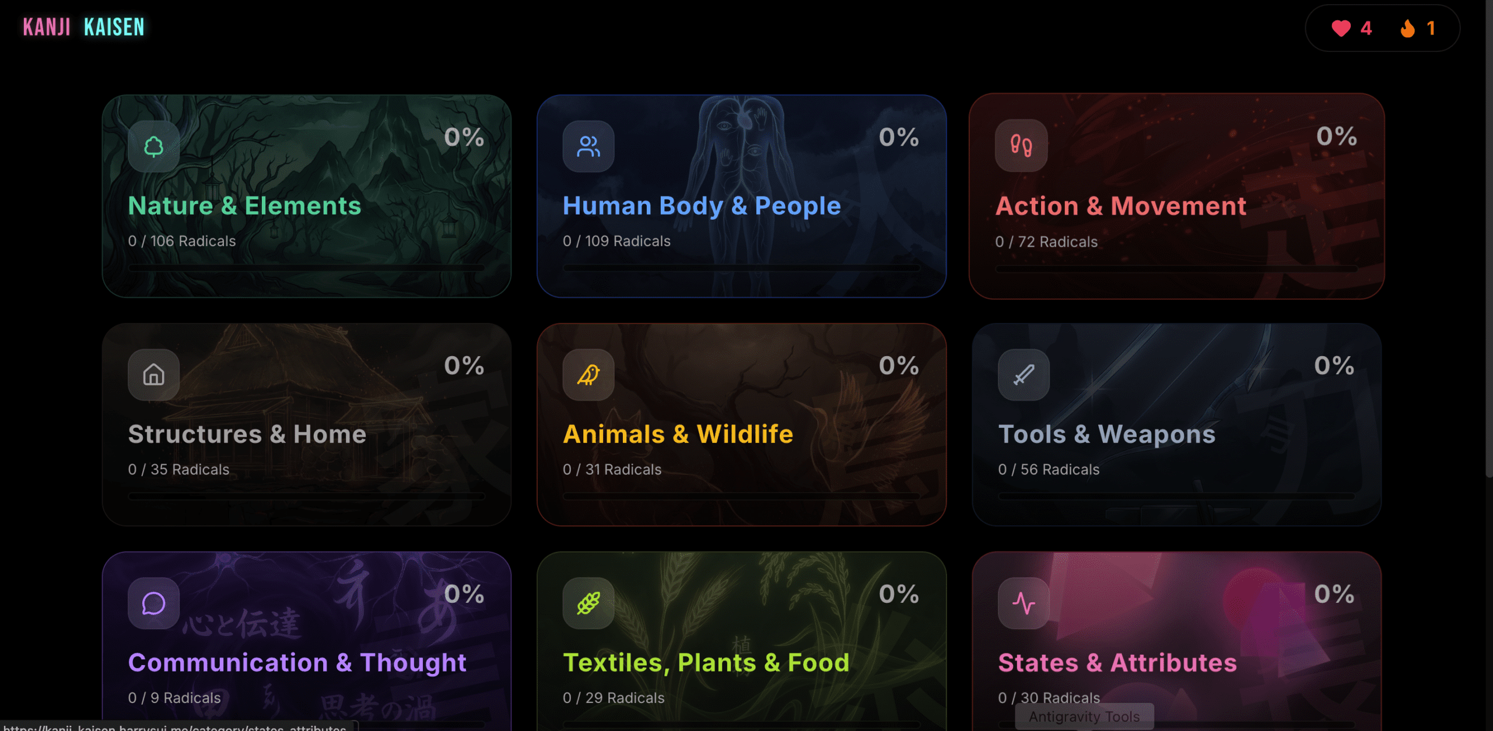The height and width of the screenshot is (731, 1493).
Task: Click the footprints icon on Action & Movement
Action: click(1021, 146)
